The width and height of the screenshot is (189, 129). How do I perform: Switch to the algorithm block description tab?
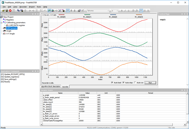51,86
